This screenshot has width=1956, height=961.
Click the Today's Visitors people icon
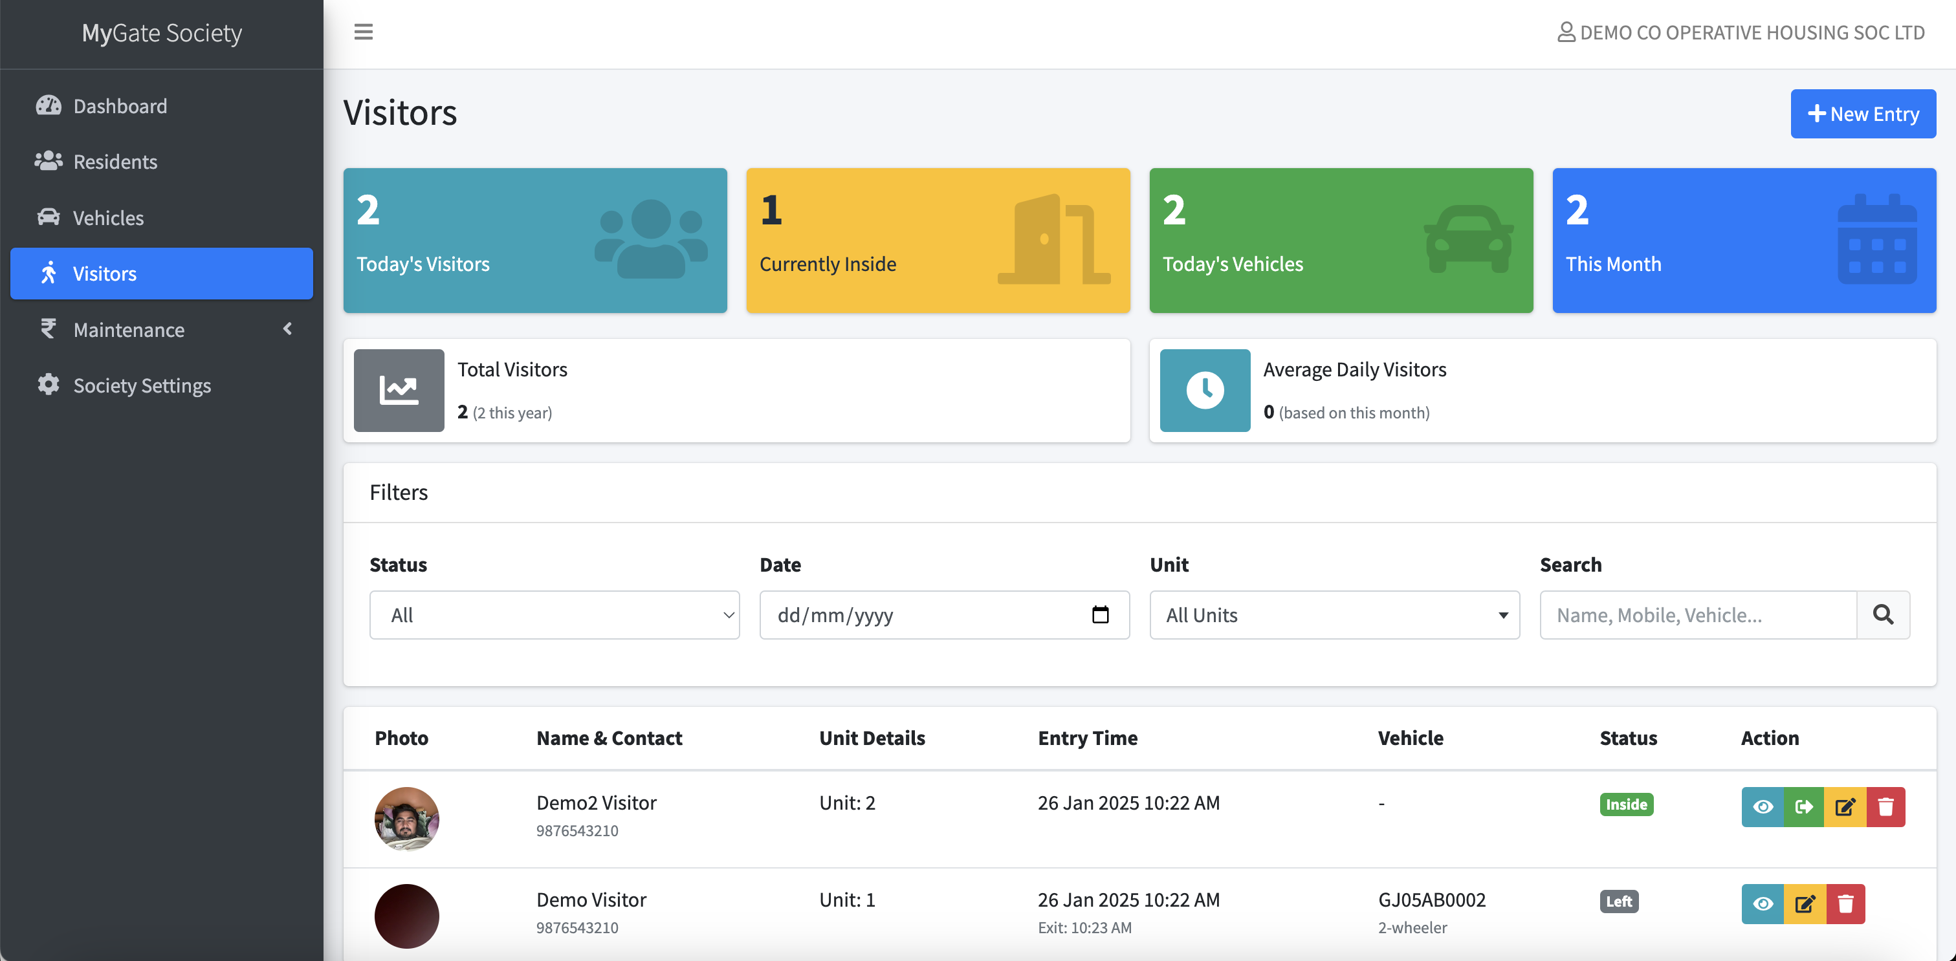[651, 239]
